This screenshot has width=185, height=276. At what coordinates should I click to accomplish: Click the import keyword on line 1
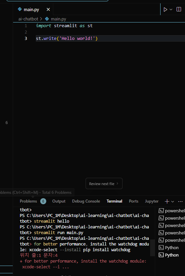[44, 26]
